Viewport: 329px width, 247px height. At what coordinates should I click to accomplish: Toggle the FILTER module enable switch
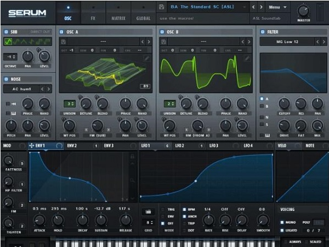pyautogui.click(x=262, y=32)
